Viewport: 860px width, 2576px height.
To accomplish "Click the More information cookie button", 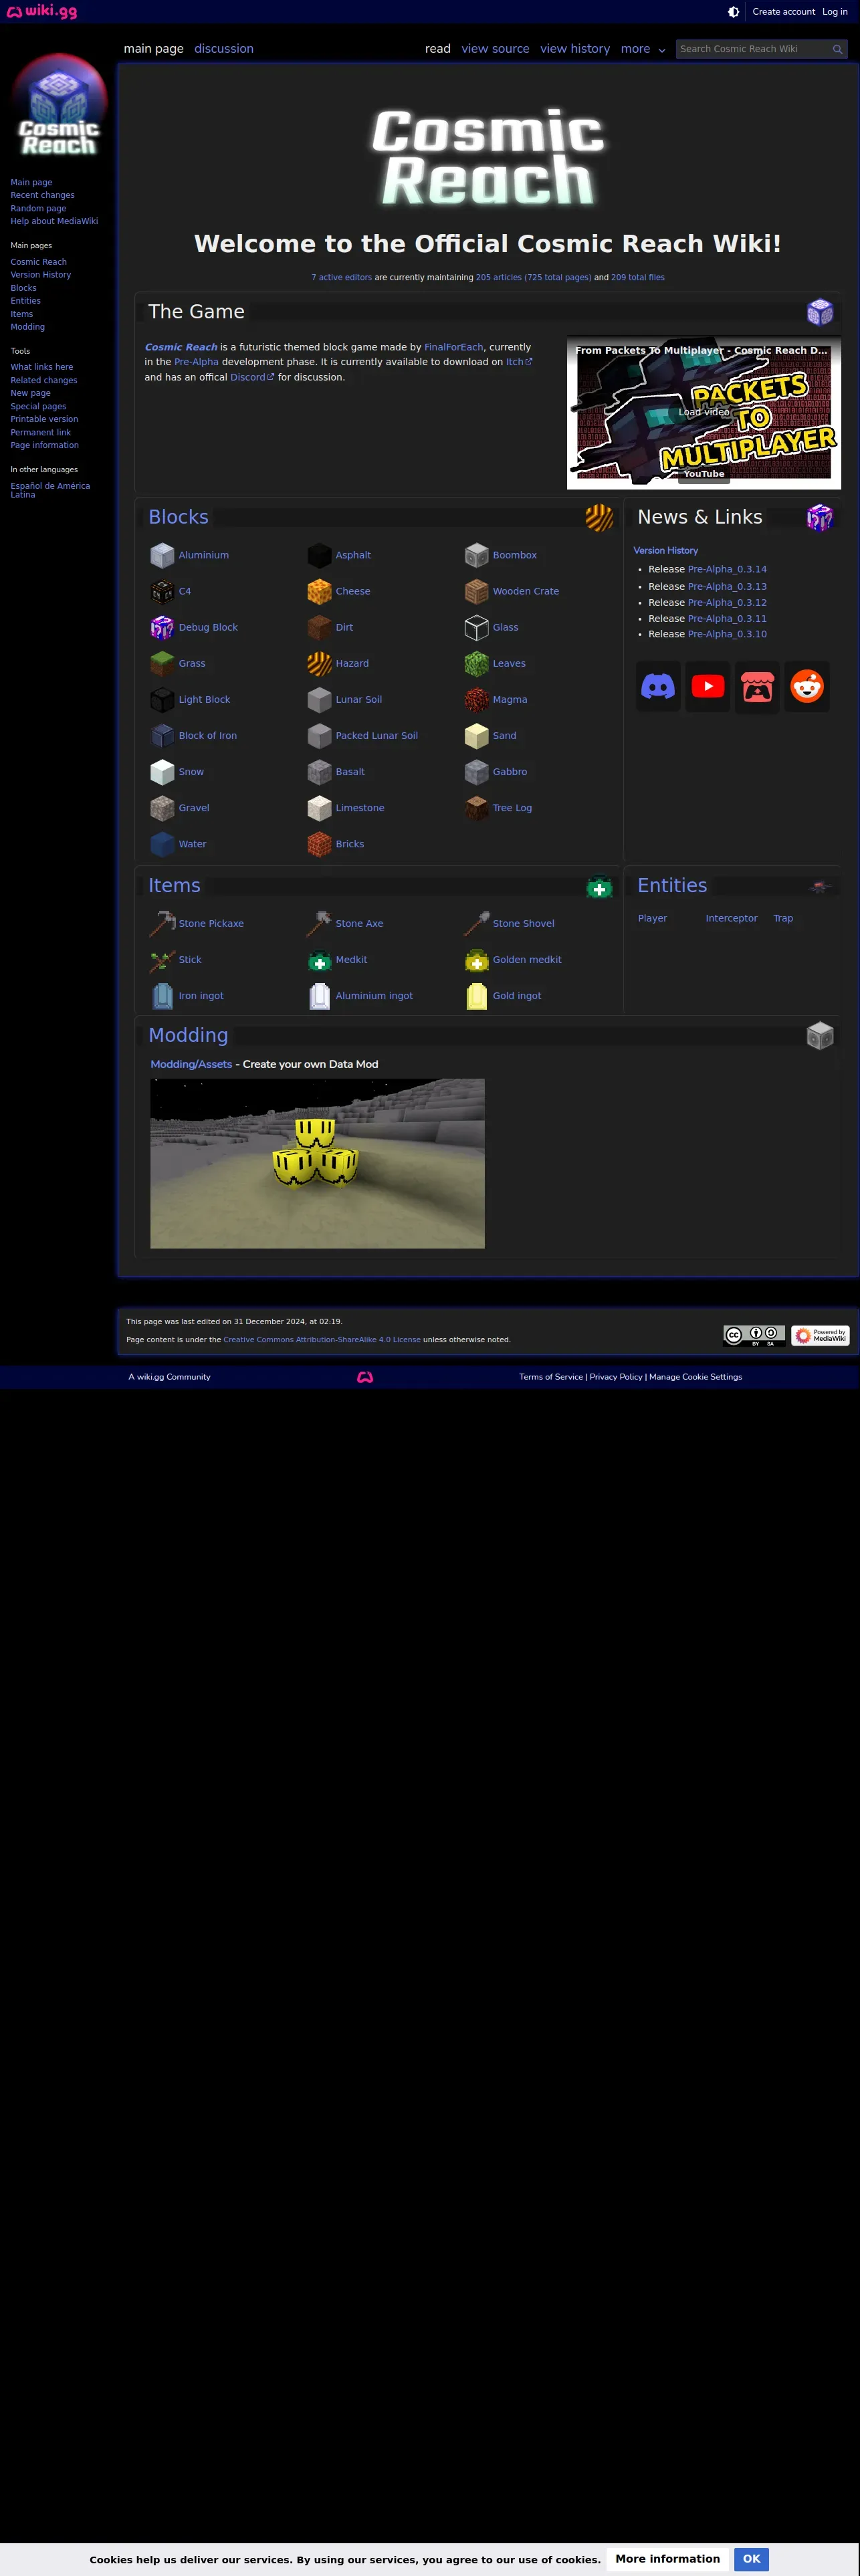I will pyautogui.click(x=667, y=2559).
